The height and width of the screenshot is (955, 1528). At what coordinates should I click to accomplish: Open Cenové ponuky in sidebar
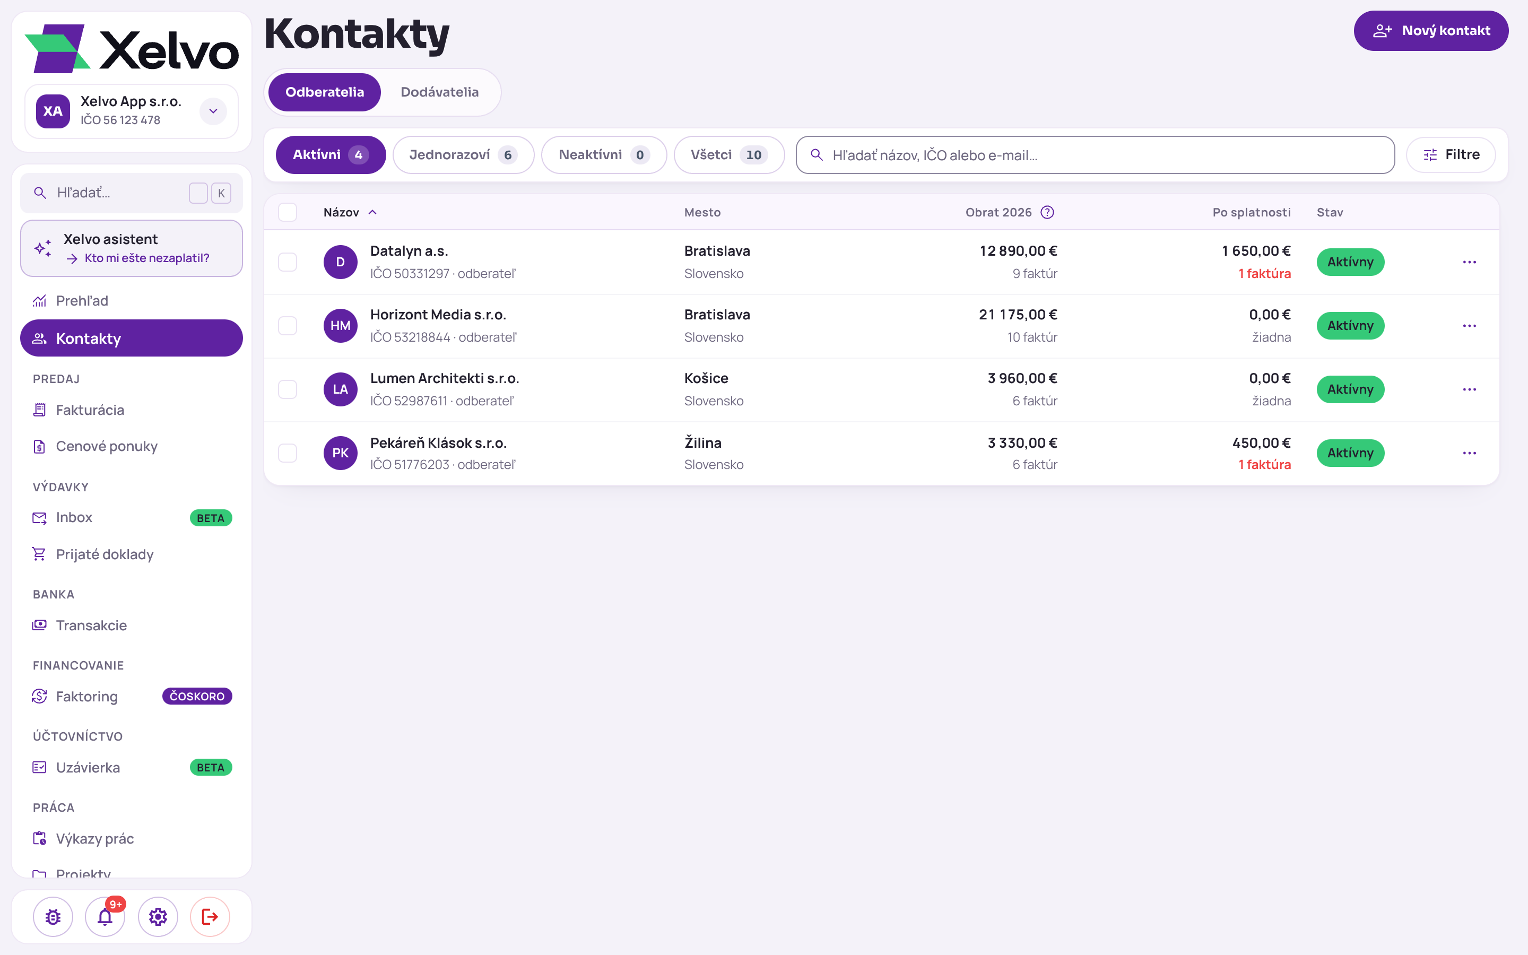[132, 447]
